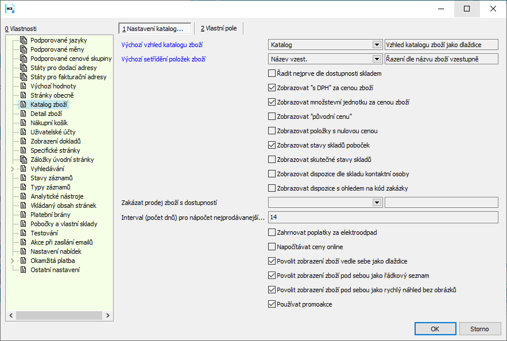
Task: Expand the Okamžitá platba tree node
Action: click(x=13, y=261)
